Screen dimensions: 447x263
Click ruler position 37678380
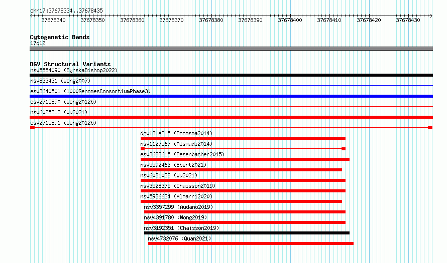click(x=211, y=20)
